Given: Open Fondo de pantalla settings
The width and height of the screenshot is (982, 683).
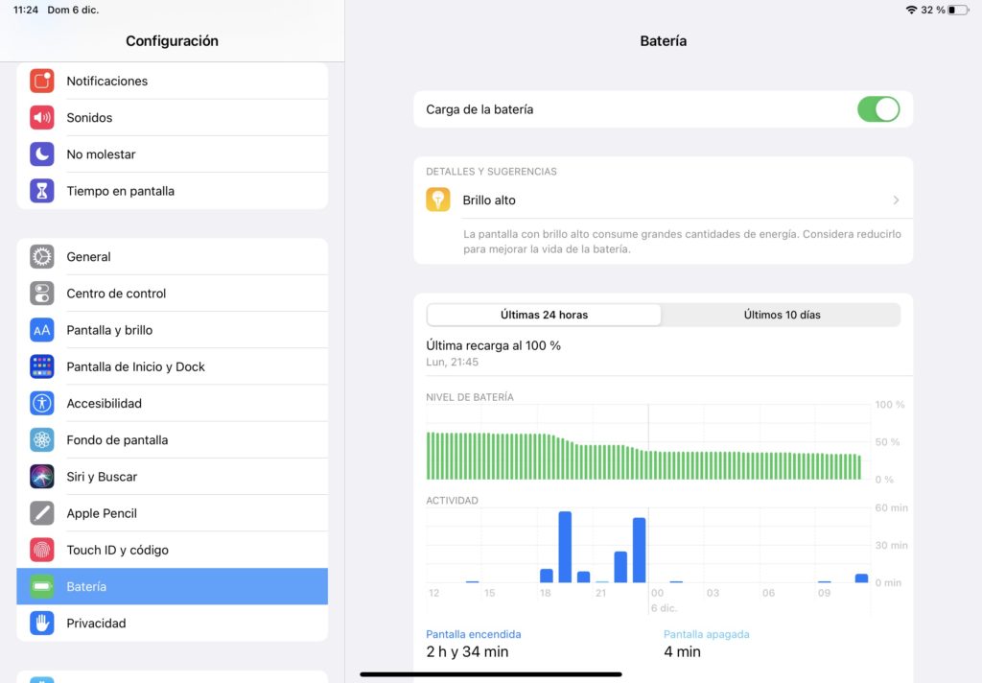Looking at the screenshot, I should pos(117,440).
